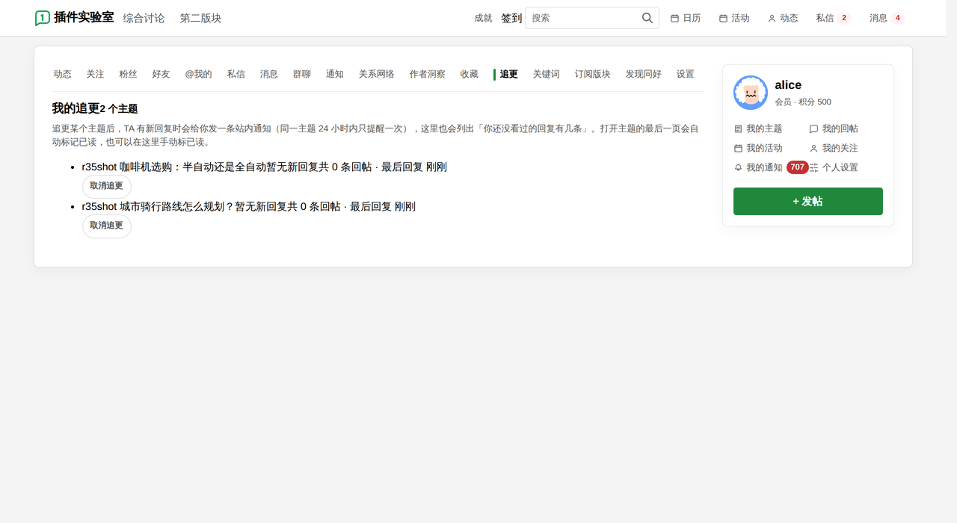Click the 签到 button
The height and width of the screenshot is (523, 957).
(511, 18)
